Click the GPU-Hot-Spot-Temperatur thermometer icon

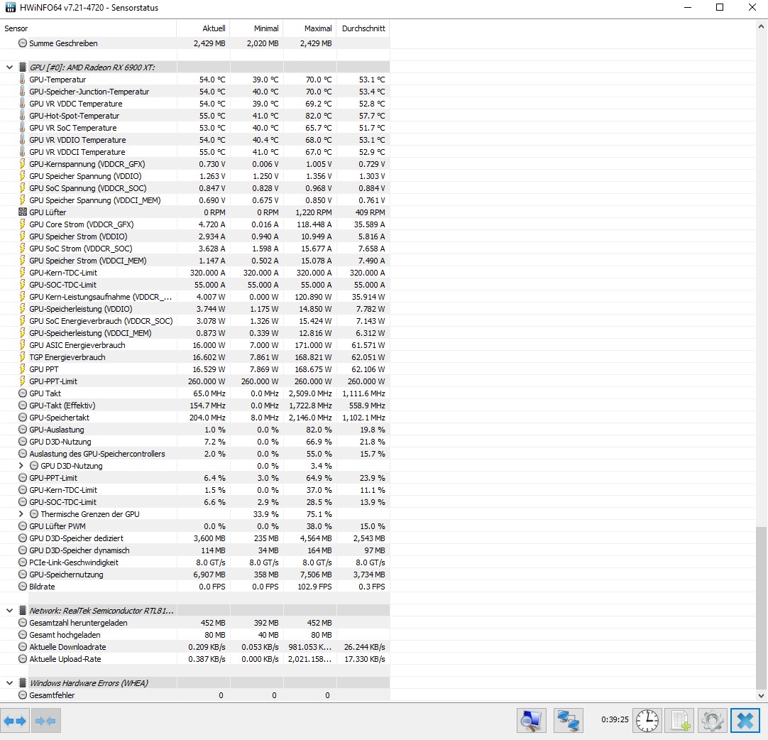23,116
